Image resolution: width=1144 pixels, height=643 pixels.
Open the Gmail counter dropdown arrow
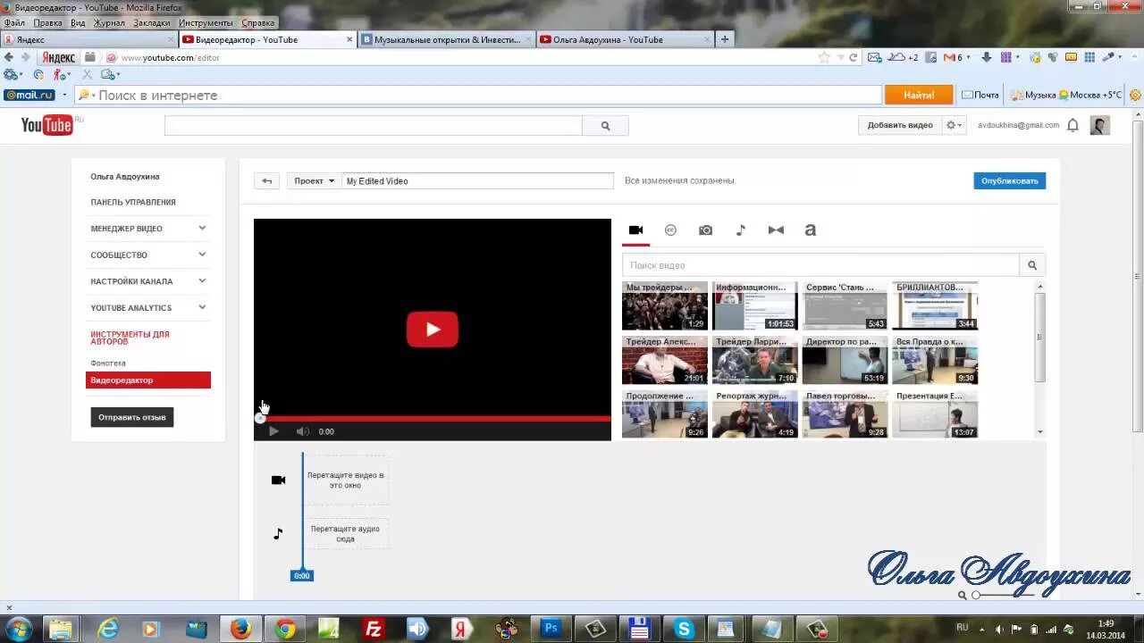tap(969, 57)
